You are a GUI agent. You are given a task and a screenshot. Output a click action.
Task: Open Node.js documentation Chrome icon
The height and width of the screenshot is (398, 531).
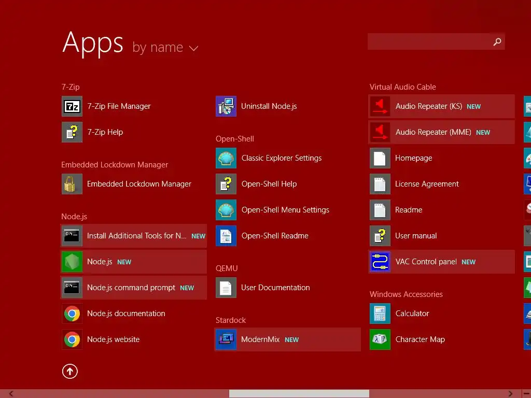(72, 314)
